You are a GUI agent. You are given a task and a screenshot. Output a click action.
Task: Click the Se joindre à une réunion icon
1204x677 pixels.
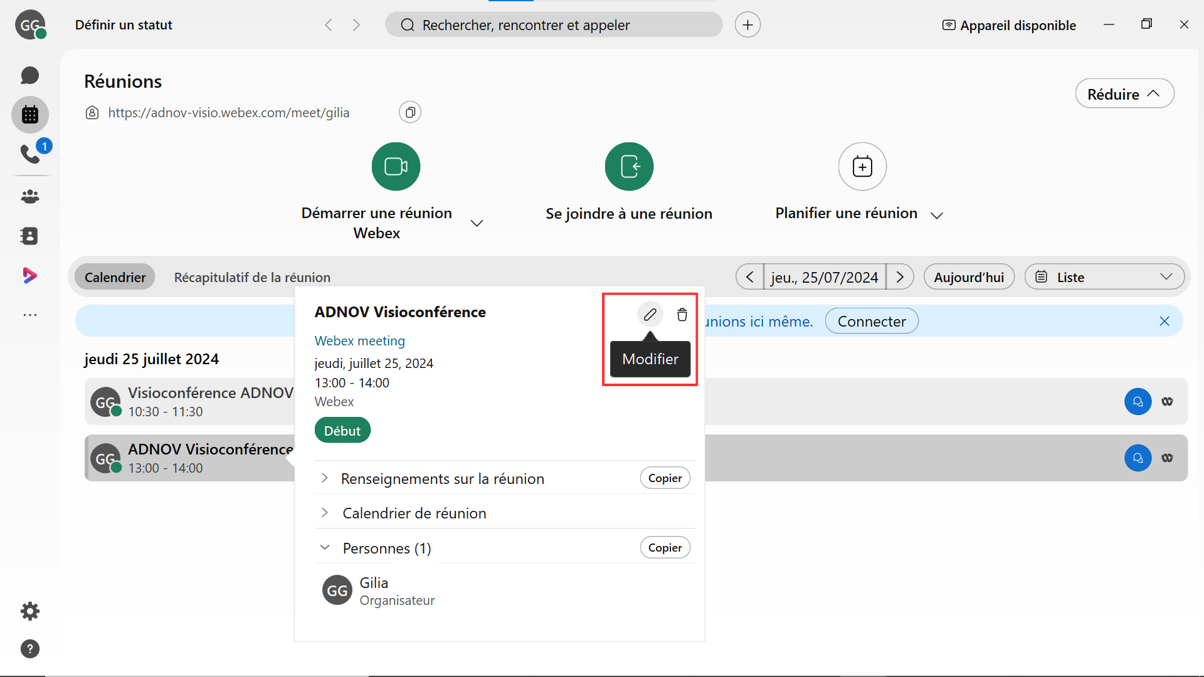629,166
